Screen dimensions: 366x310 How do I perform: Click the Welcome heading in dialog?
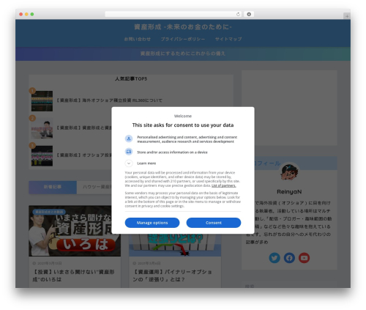coord(183,116)
